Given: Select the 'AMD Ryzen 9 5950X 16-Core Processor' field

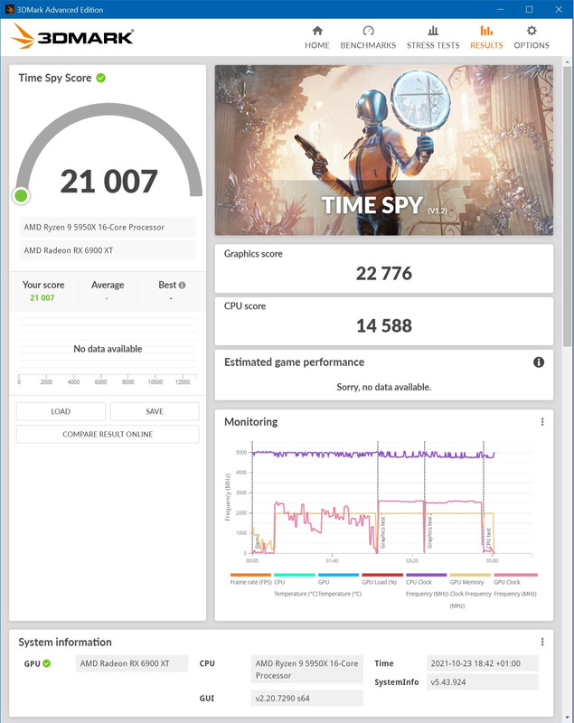Looking at the screenshot, I should tap(108, 227).
